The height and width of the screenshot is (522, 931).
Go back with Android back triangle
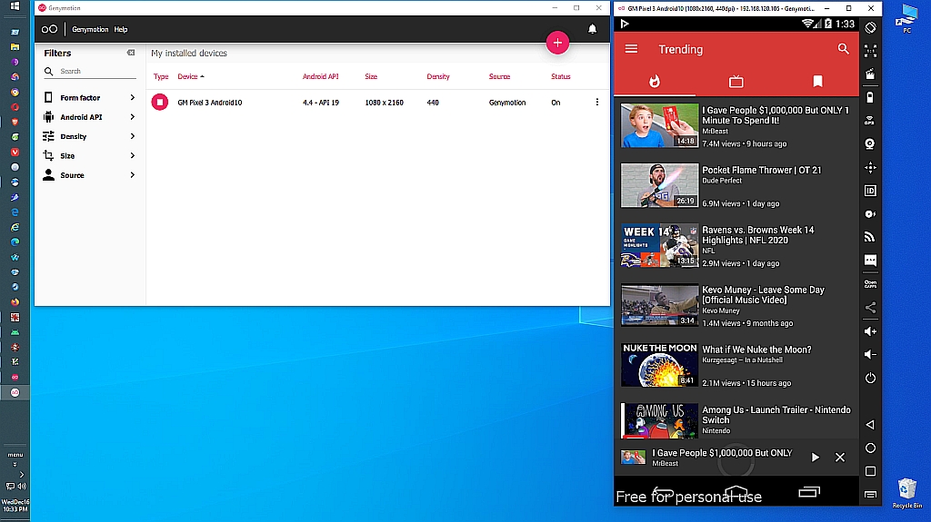coord(870,425)
